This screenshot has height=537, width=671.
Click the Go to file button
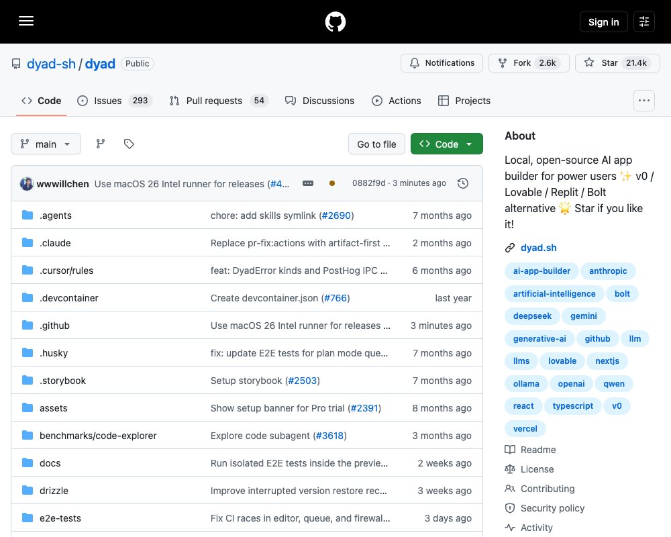point(376,144)
